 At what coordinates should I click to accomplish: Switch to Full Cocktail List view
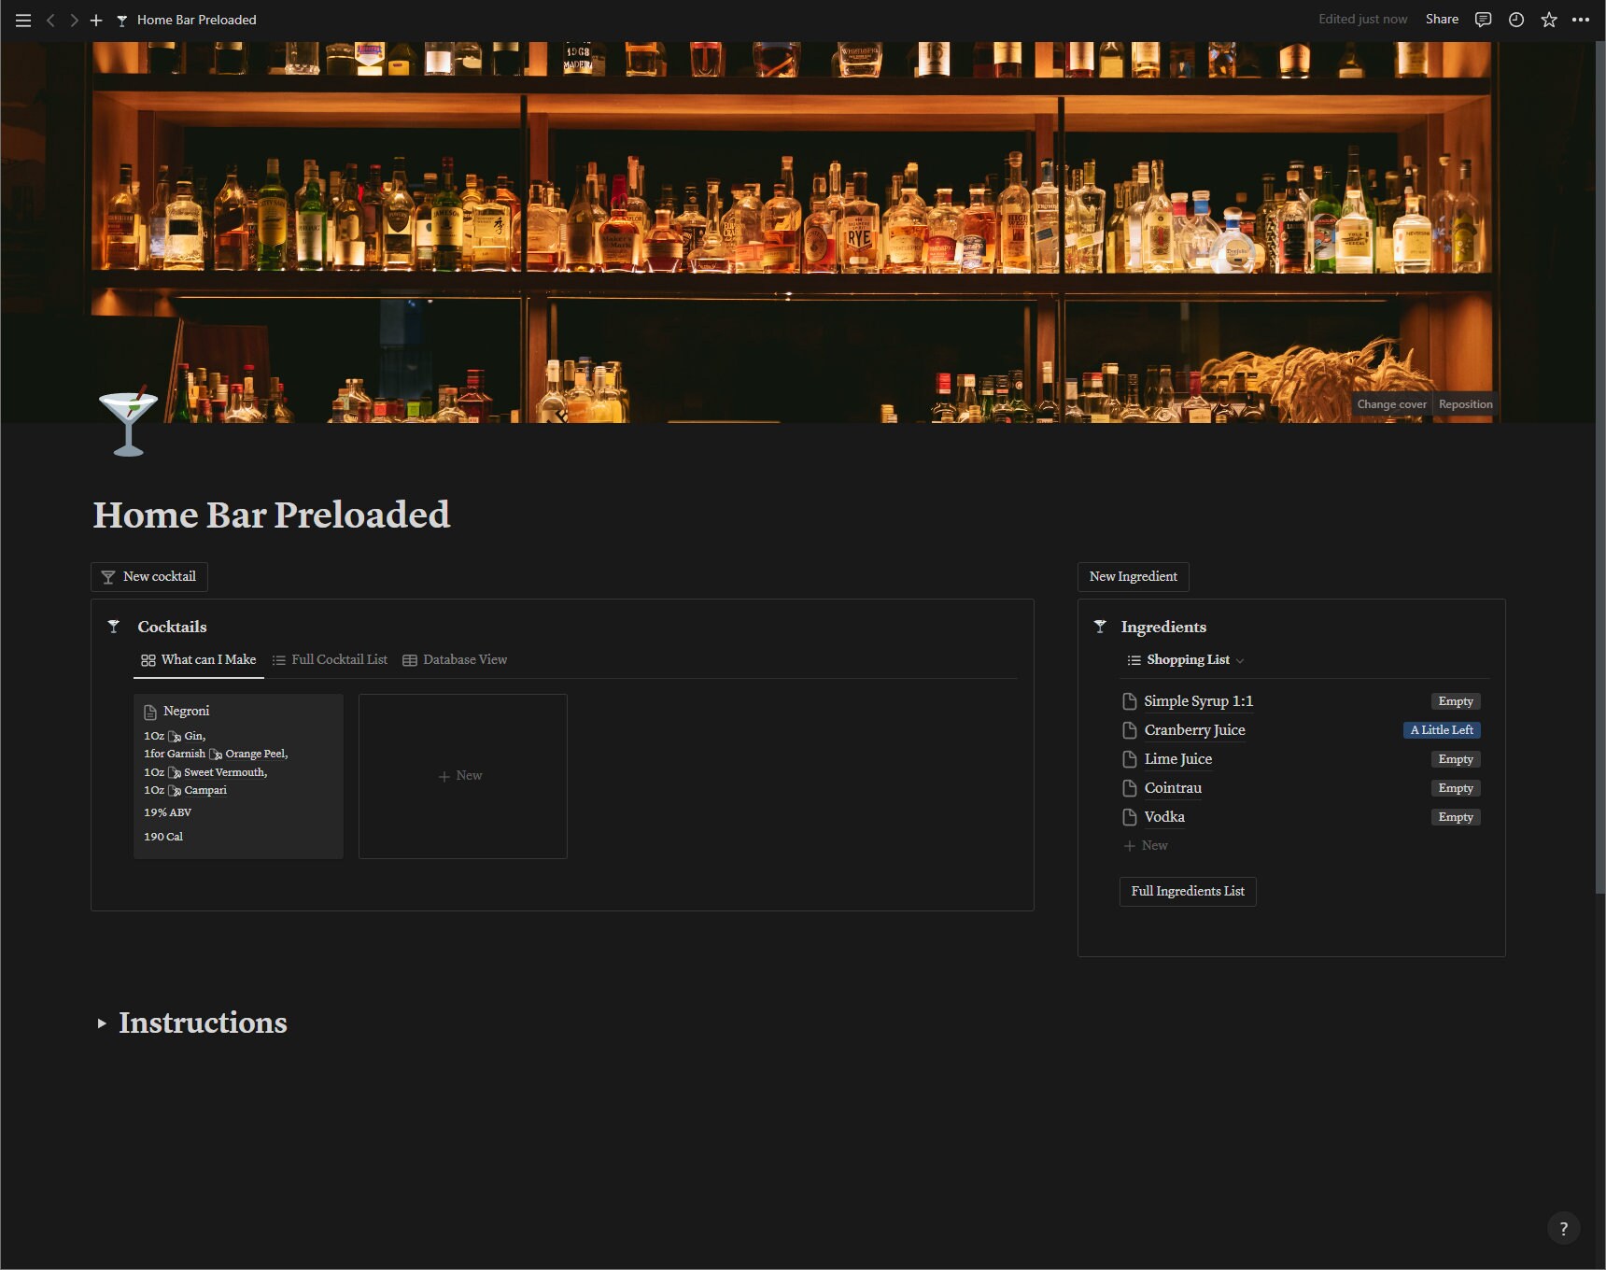click(x=330, y=660)
